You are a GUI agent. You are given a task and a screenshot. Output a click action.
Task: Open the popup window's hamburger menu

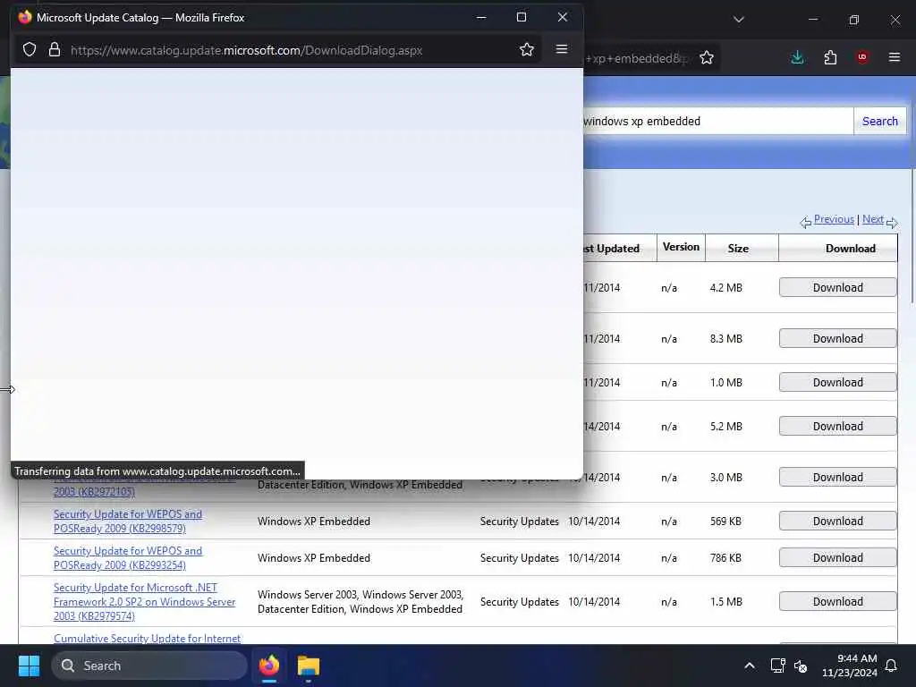pos(562,49)
